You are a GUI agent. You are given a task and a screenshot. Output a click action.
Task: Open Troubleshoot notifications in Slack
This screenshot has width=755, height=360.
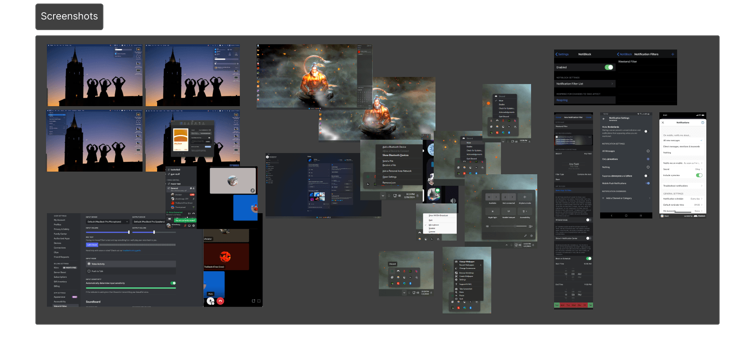pos(683,186)
